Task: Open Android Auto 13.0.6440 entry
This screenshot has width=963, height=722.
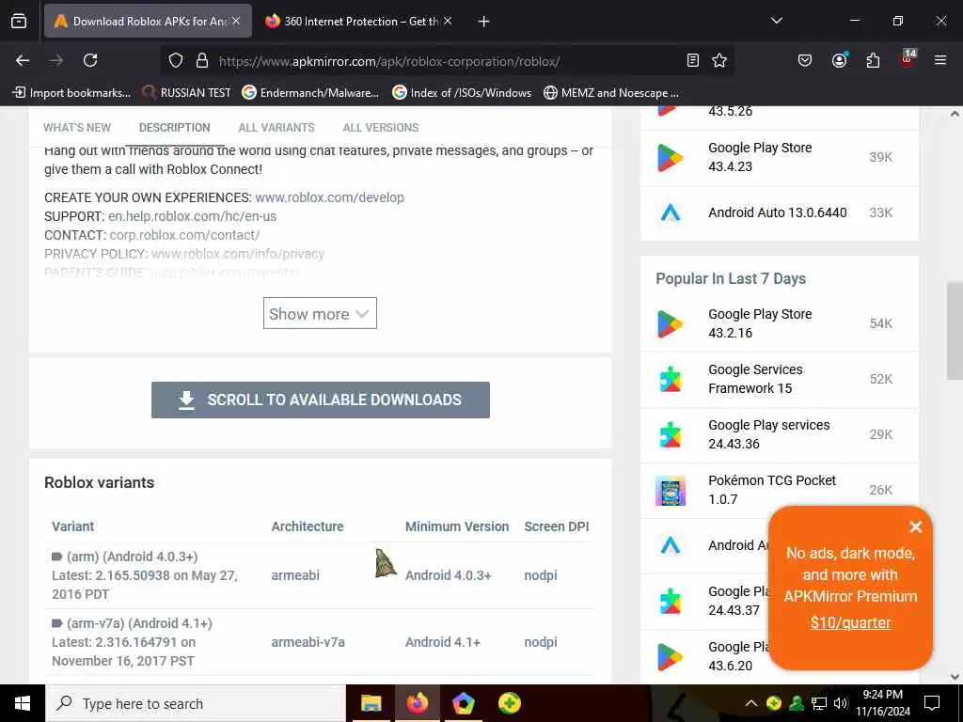Action: point(778,212)
